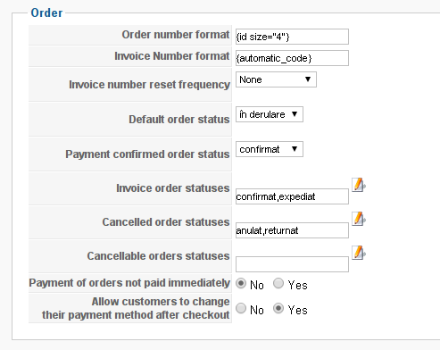The width and height of the screenshot is (440, 350).
Task: Select No for allowing payment method change after checkout
Action: [x=241, y=308]
